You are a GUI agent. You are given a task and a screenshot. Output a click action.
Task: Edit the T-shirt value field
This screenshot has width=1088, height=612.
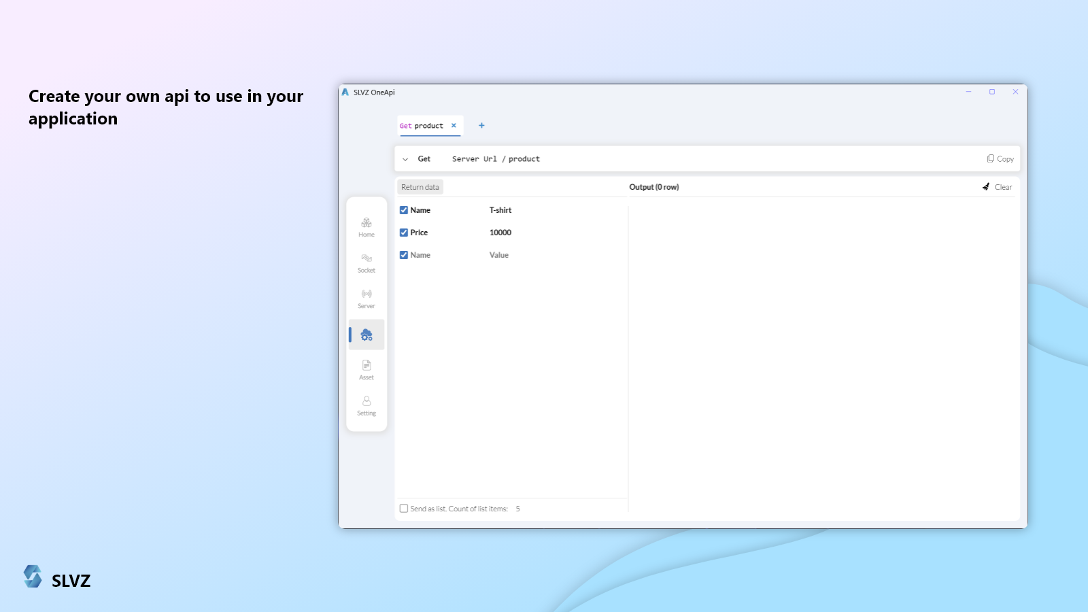click(x=500, y=210)
